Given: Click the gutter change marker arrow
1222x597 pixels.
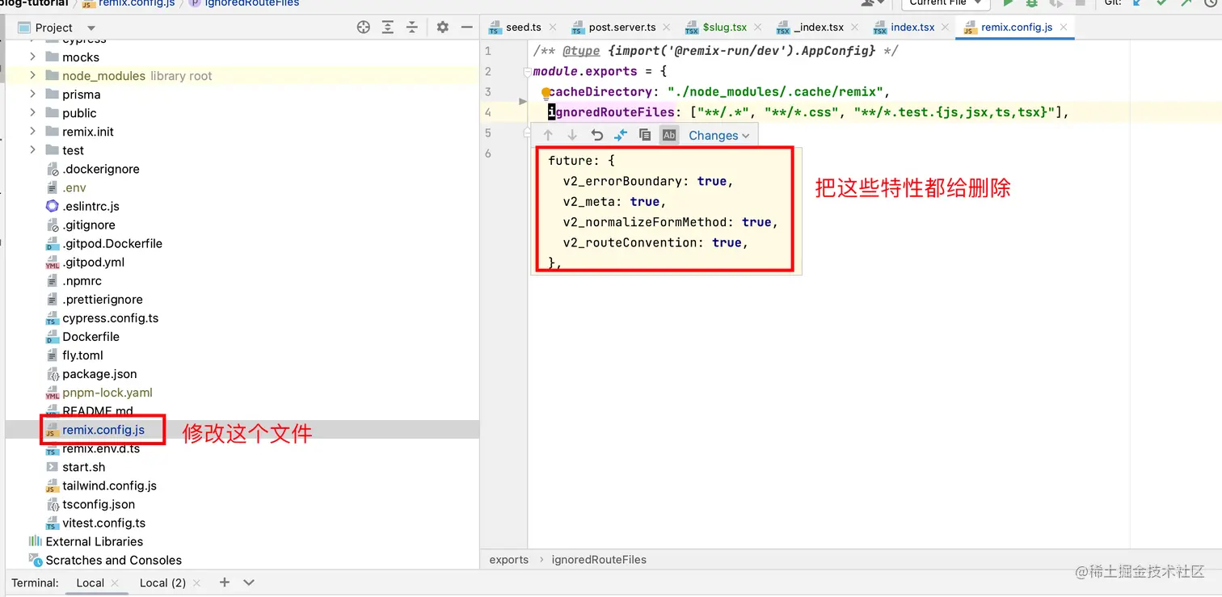Looking at the screenshot, I should click(522, 103).
